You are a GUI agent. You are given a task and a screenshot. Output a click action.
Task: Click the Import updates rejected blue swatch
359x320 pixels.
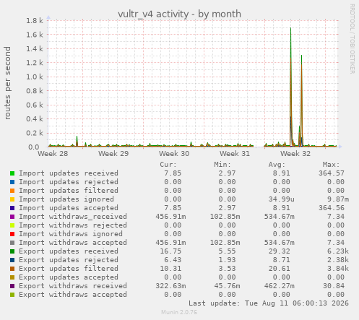(x=12, y=182)
